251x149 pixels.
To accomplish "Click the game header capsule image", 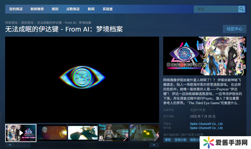I will pyautogui.click(x=205, y=56).
